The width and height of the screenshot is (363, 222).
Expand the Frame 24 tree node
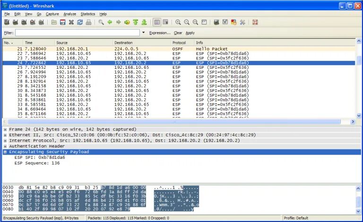coord(5,130)
